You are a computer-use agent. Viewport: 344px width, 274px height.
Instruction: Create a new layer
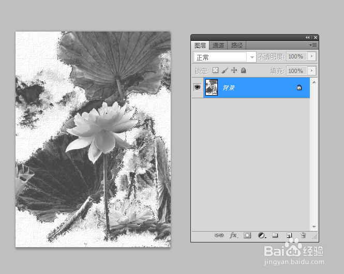coord(289,235)
